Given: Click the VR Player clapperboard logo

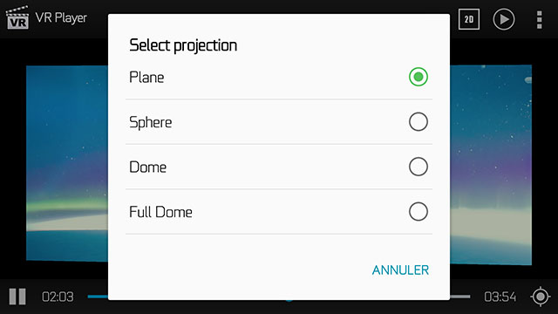Looking at the screenshot, I should [x=17, y=17].
